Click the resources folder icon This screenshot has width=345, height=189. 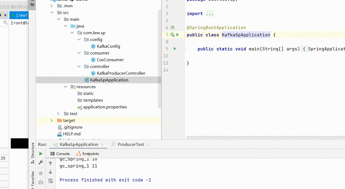(x=73, y=87)
